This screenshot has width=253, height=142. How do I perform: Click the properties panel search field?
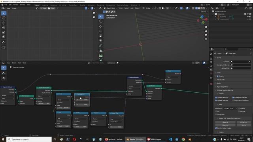point(231,49)
